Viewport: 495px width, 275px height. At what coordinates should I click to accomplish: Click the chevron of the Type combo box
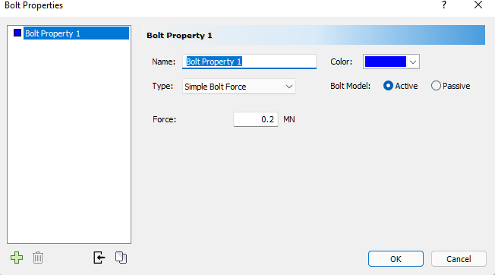(288, 87)
